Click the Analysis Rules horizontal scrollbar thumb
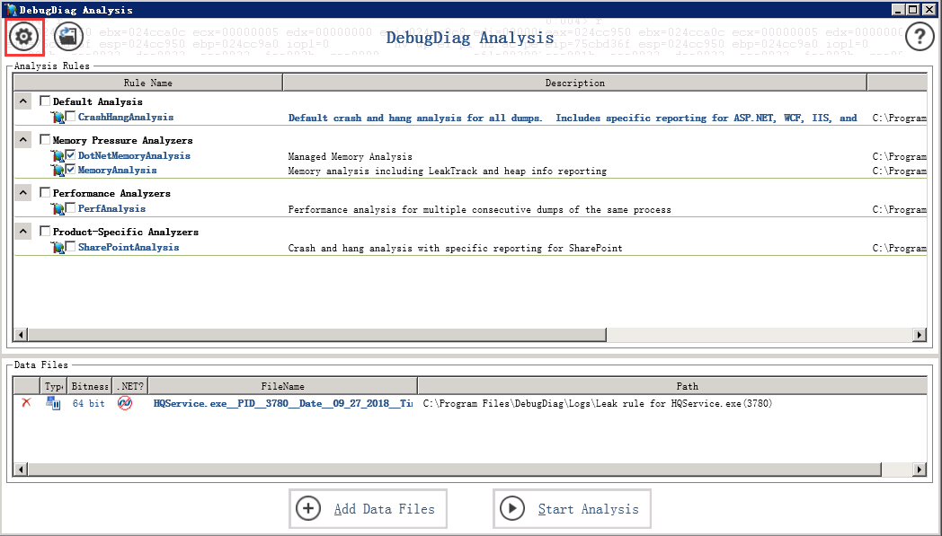Image resolution: width=942 pixels, height=536 pixels. click(316, 334)
